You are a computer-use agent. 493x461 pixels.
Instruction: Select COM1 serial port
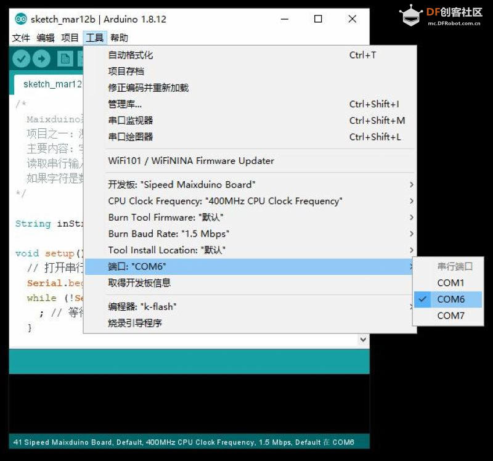pos(448,283)
